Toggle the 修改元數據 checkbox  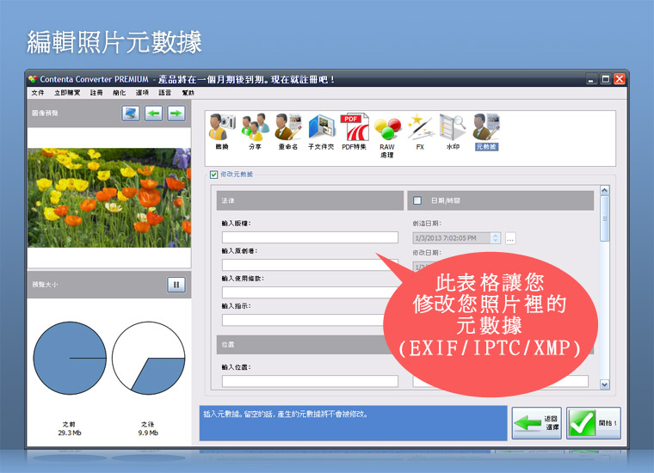pos(214,175)
